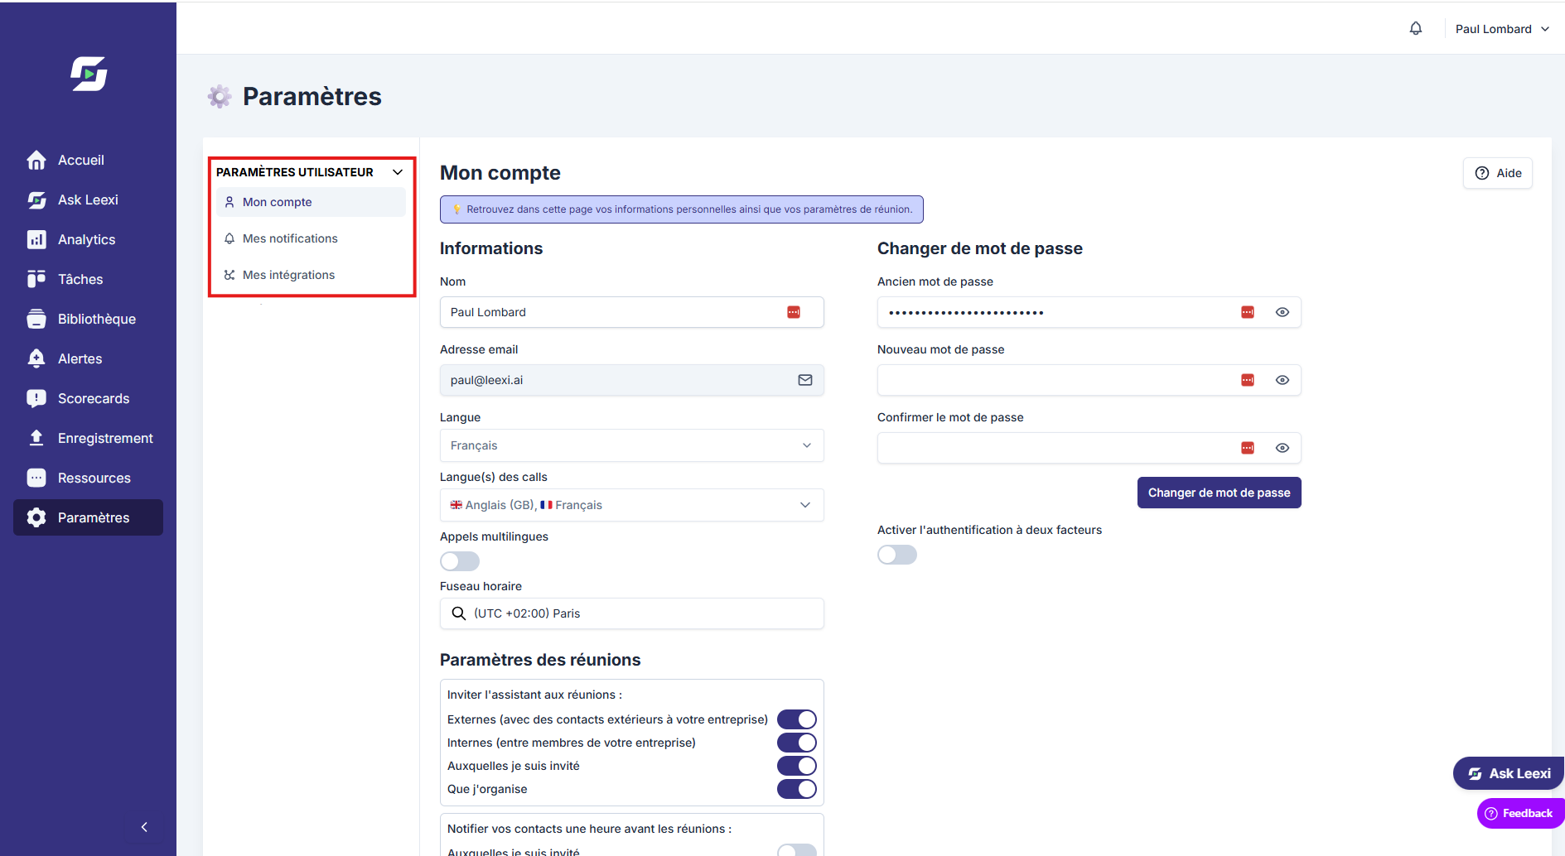
Task: Click red manager icon in Ancien mot de passe
Action: [1248, 312]
